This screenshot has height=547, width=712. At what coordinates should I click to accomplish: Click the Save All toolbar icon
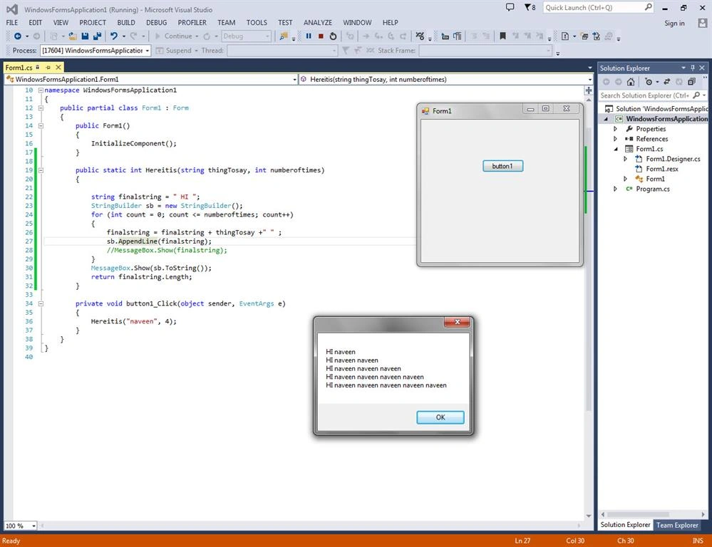click(x=97, y=36)
